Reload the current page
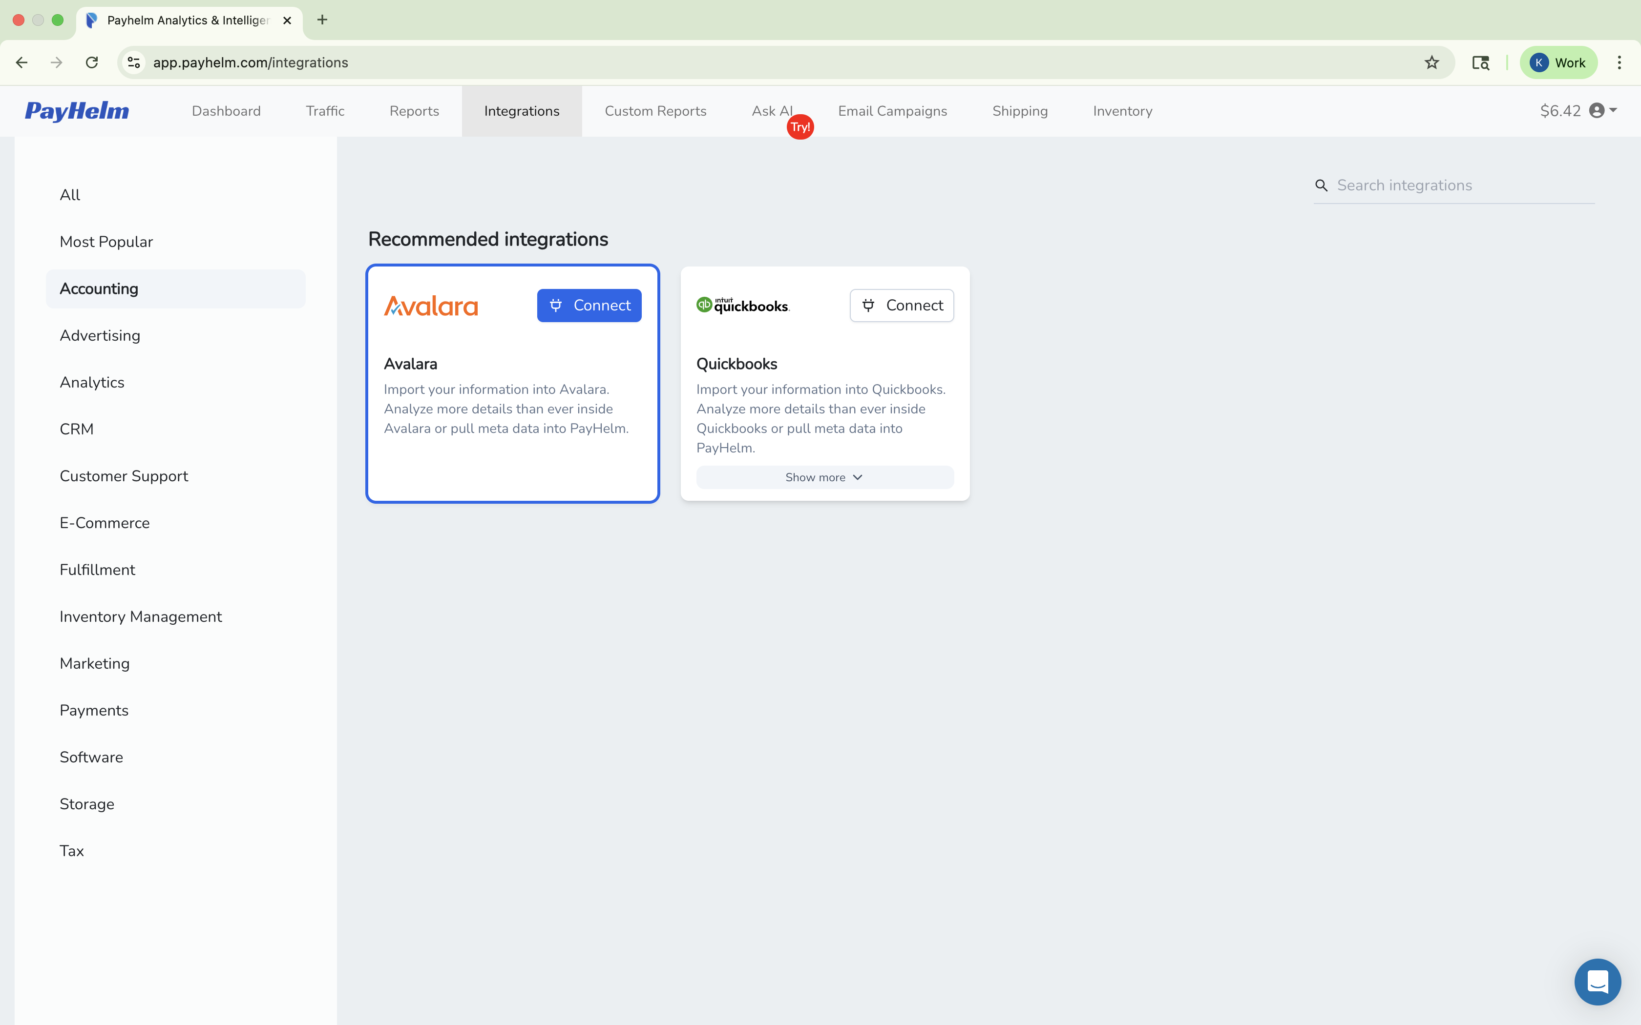The width and height of the screenshot is (1641, 1025). (x=91, y=62)
